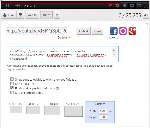The width and height of the screenshot is (150, 128).
Task: Open the player settings gear
Action: (117, 5)
